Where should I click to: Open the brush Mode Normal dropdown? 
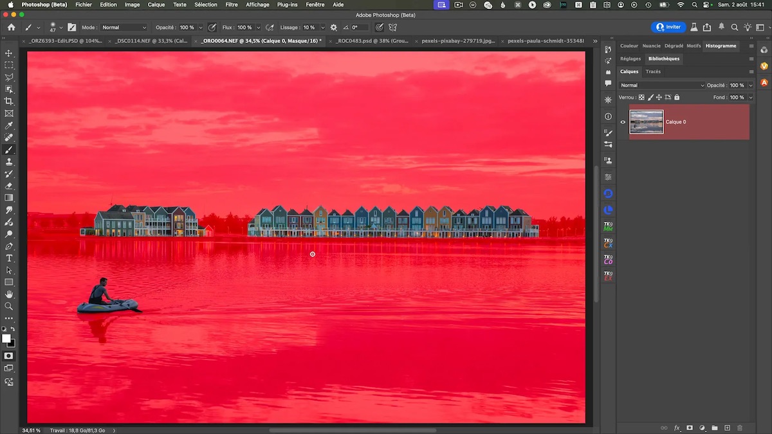(124, 28)
